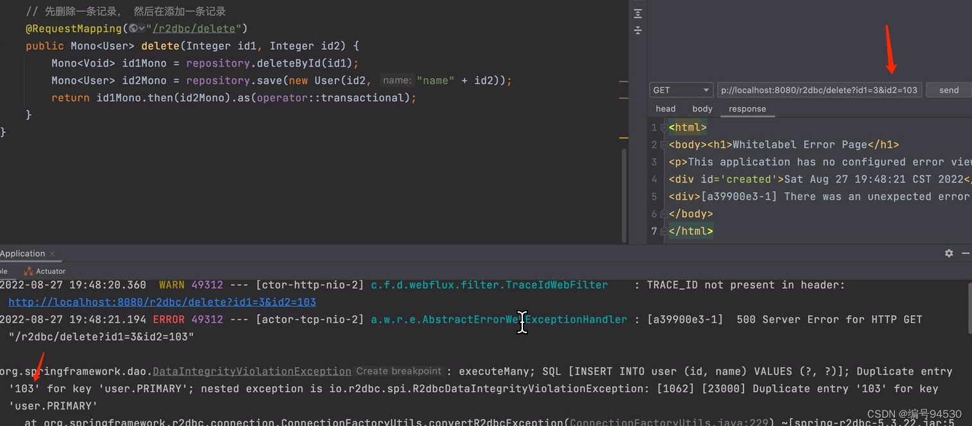Click repository.save call in code

coord(234,80)
